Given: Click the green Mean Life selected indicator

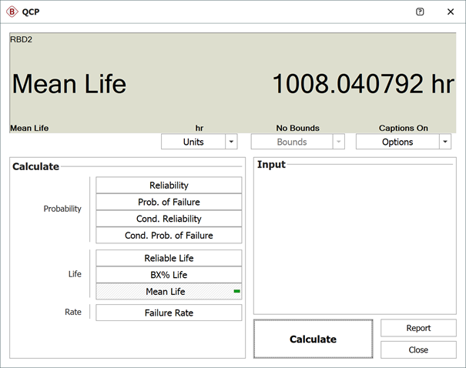Looking at the screenshot, I should pyautogui.click(x=236, y=291).
